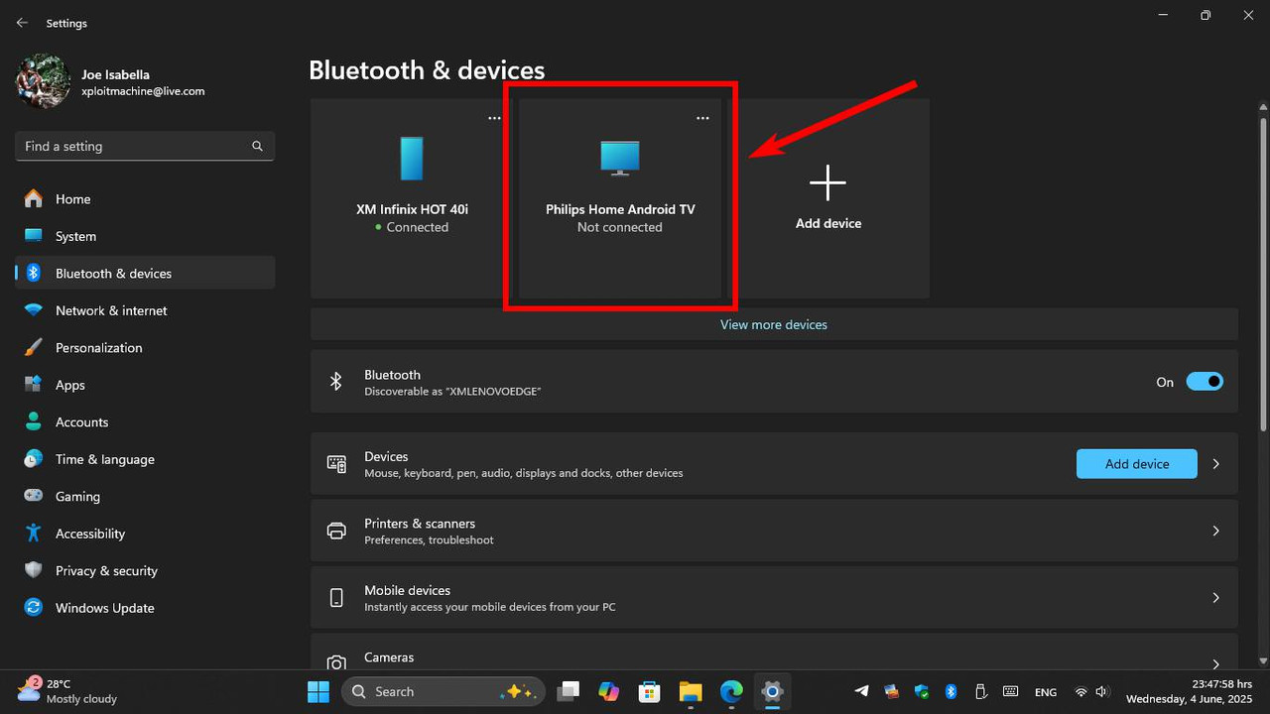Go back using the Settings back arrow
The width and height of the screenshot is (1270, 714).
point(22,23)
